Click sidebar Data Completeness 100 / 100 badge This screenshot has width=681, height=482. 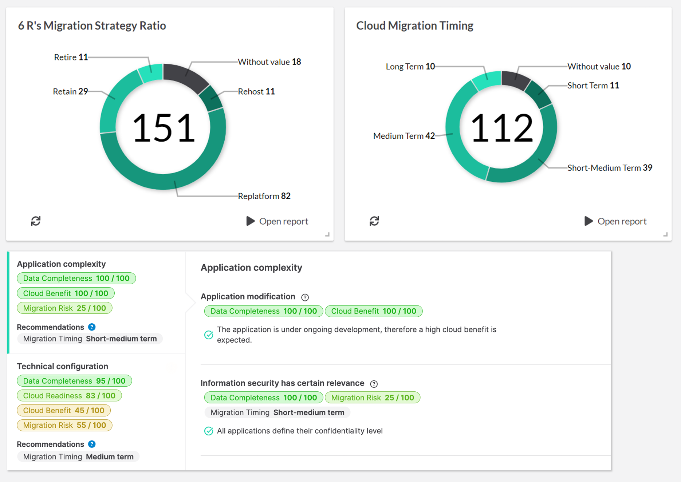(76, 278)
